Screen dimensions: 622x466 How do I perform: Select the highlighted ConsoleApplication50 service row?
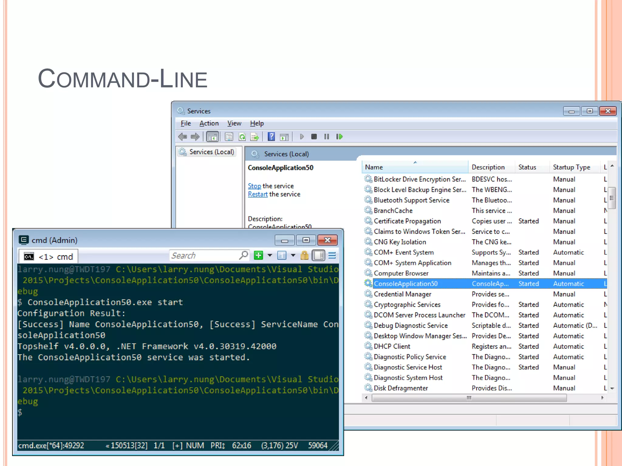click(x=485, y=284)
